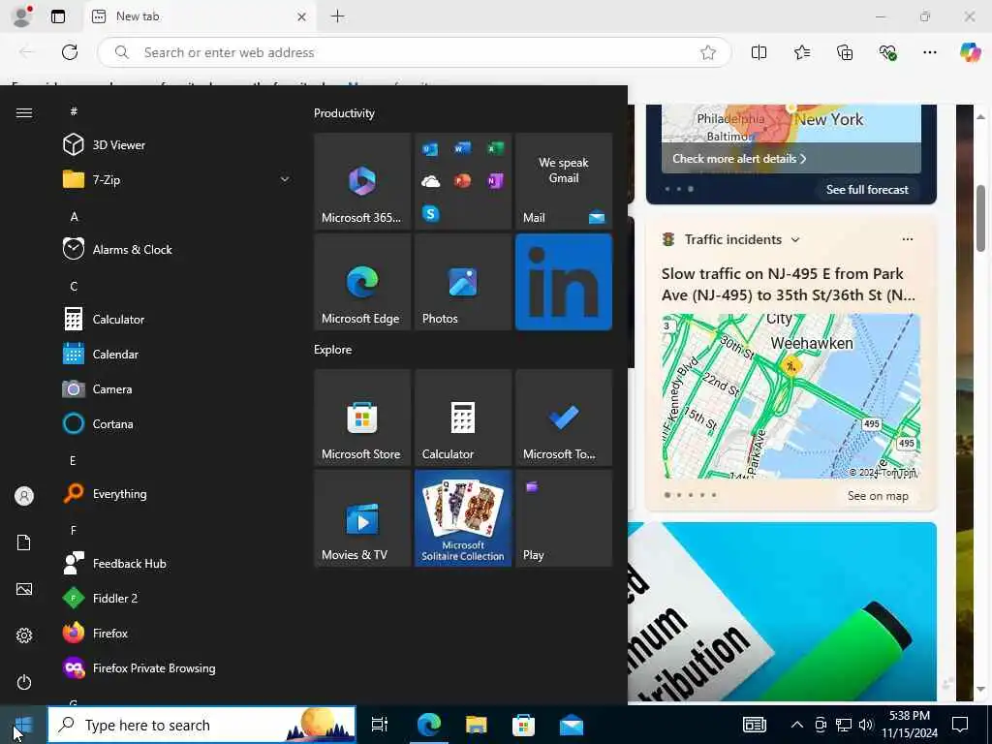
Task: Open Documents from the Start sidebar
Action: pyautogui.click(x=24, y=542)
